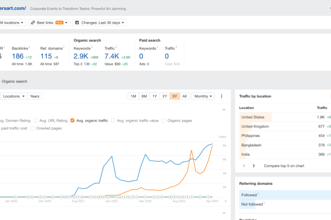Image resolution: width=331 pixels, height=220 pixels.
Task: Click the organic Keywords value 2.9K
Action: coord(81,56)
